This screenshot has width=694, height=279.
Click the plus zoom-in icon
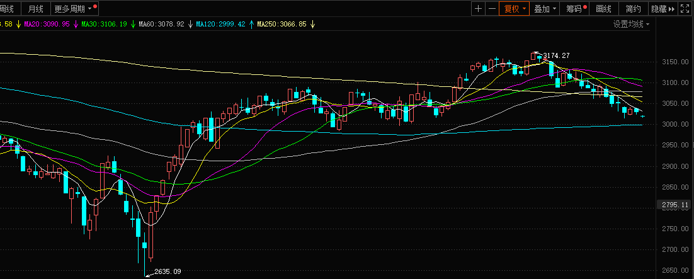point(479,9)
